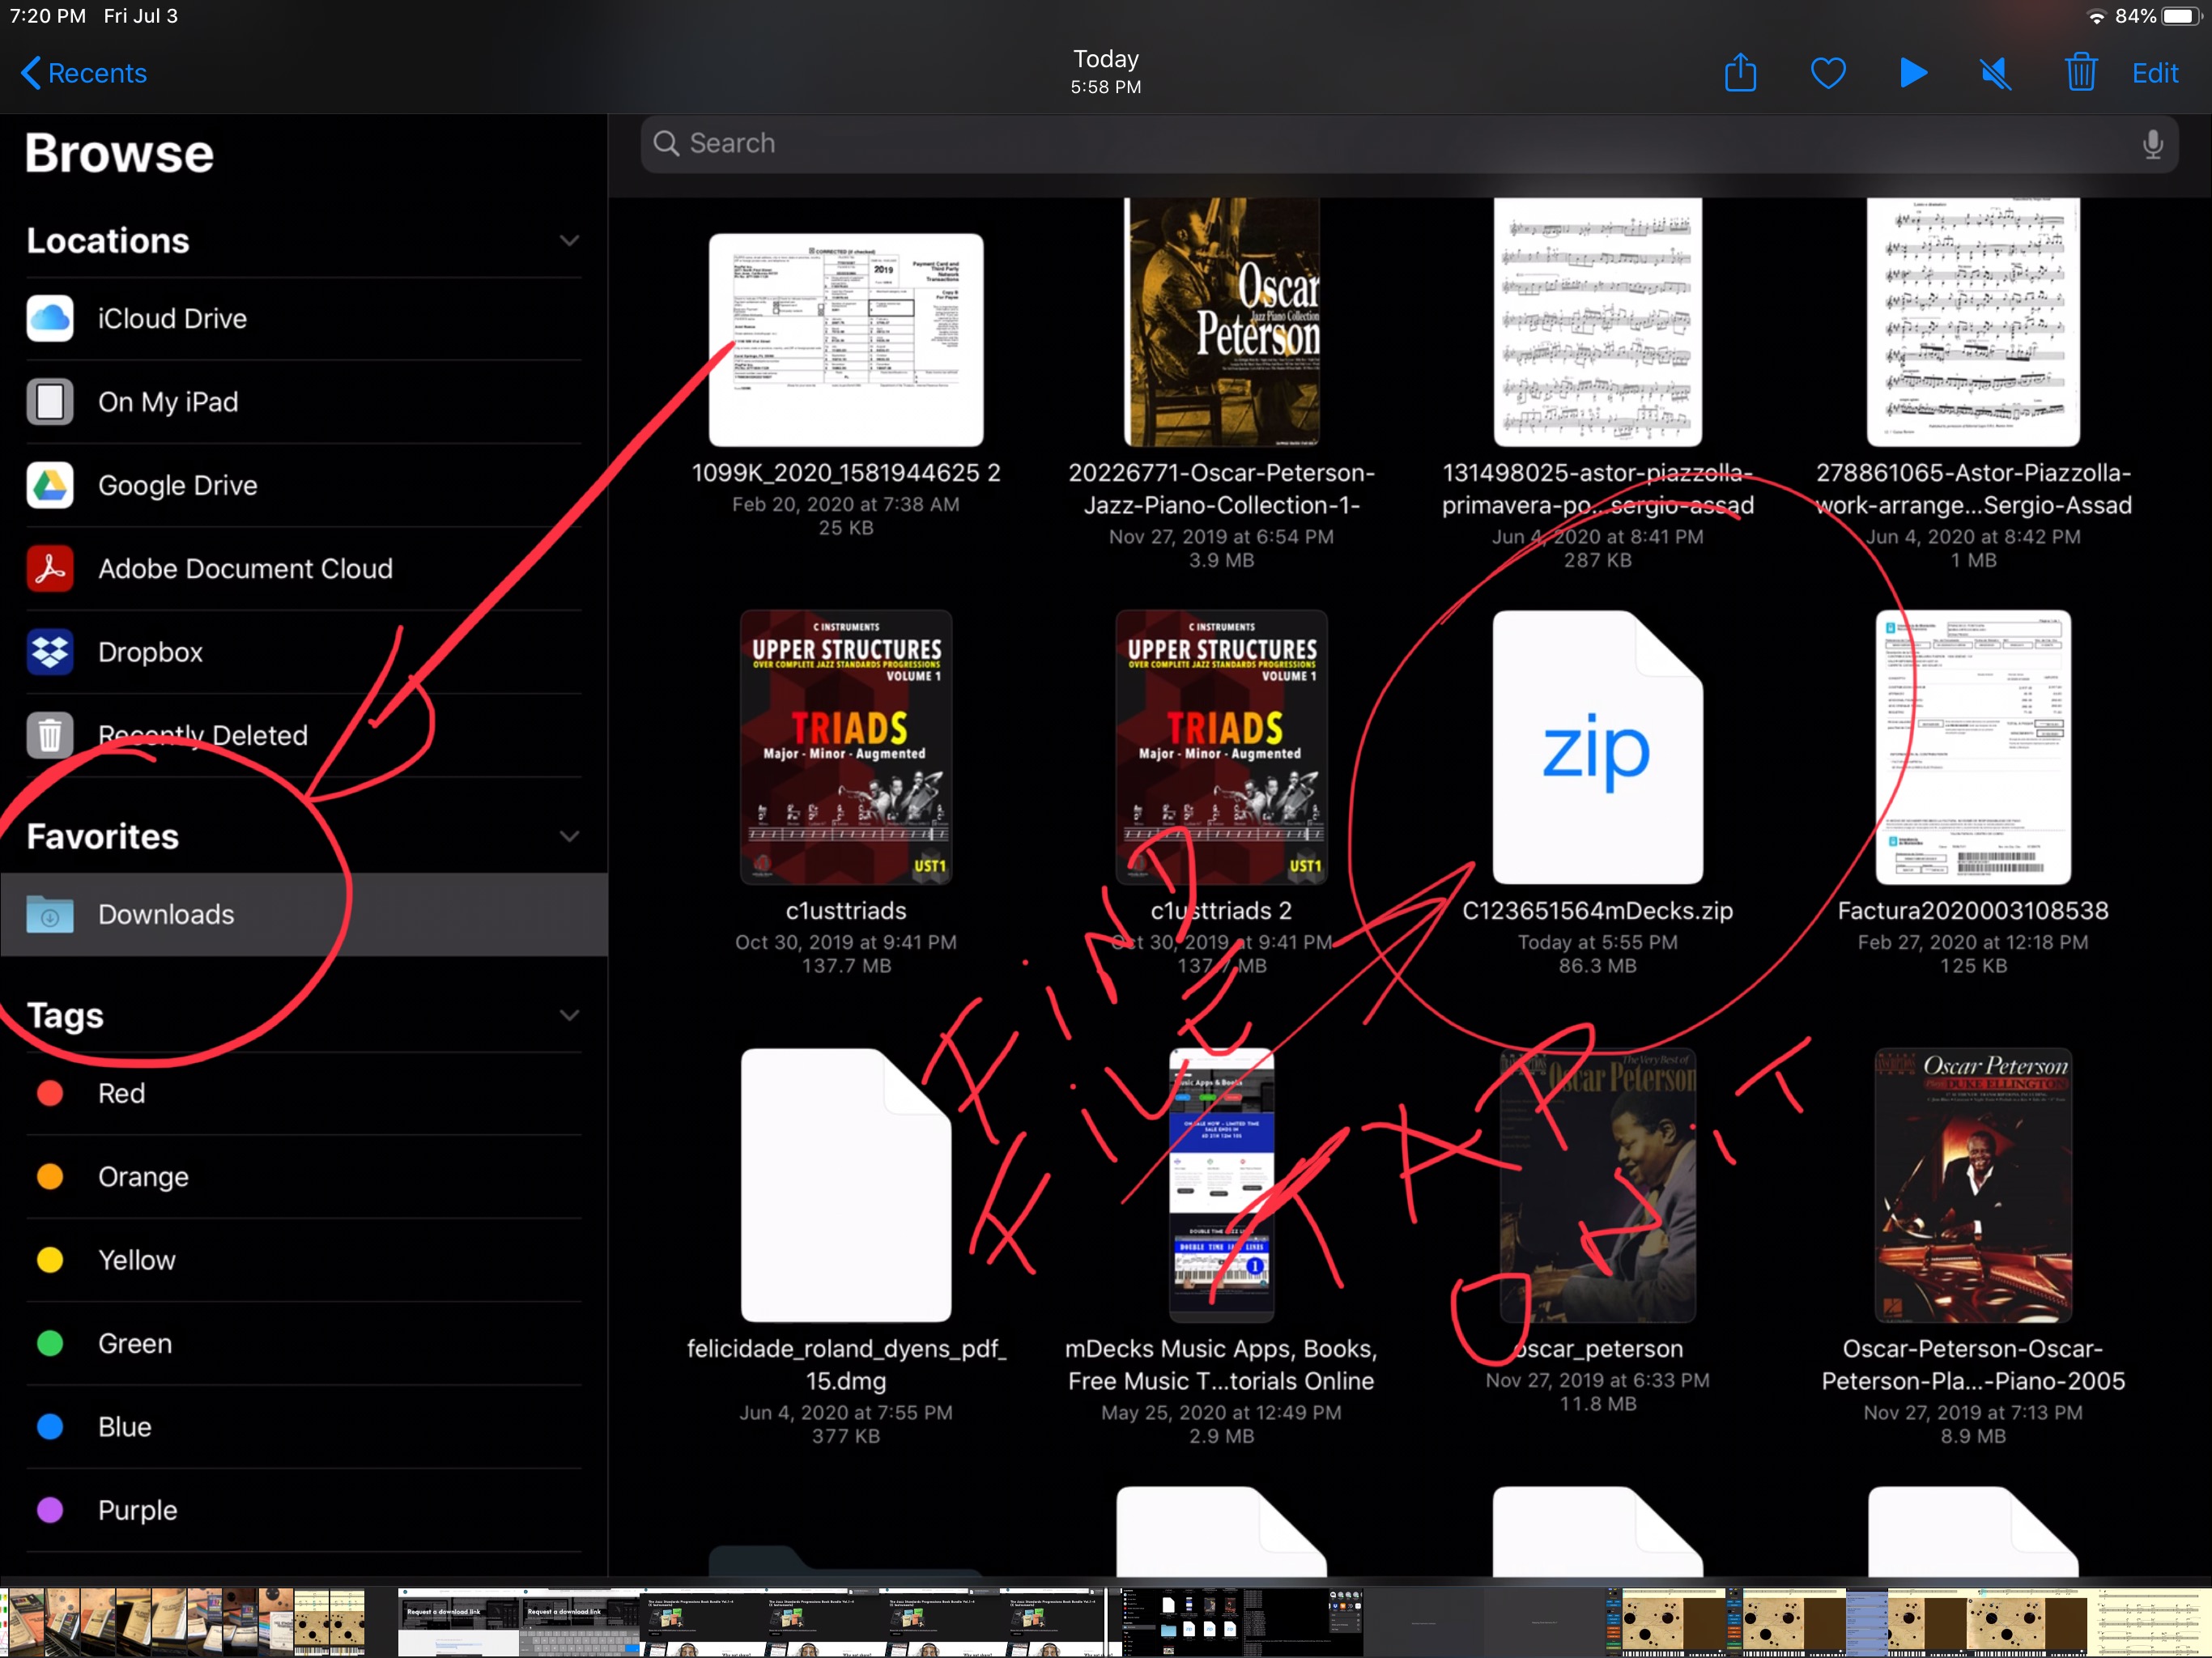Filter by the Blue tag

[303, 1427]
